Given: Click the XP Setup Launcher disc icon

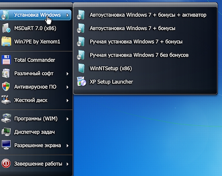Looking at the screenshot, I should coord(81,82).
